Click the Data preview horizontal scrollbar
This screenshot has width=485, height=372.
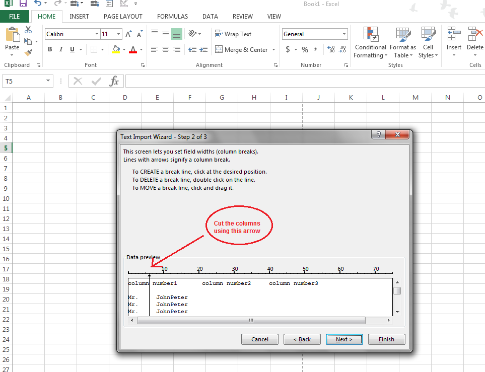(251, 320)
